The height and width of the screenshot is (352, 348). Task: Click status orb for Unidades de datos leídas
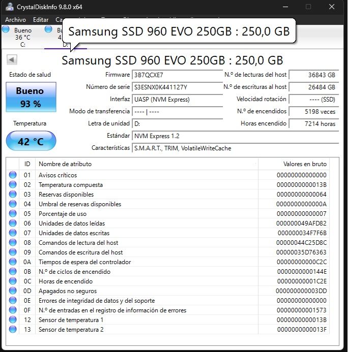(x=13, y=223)
